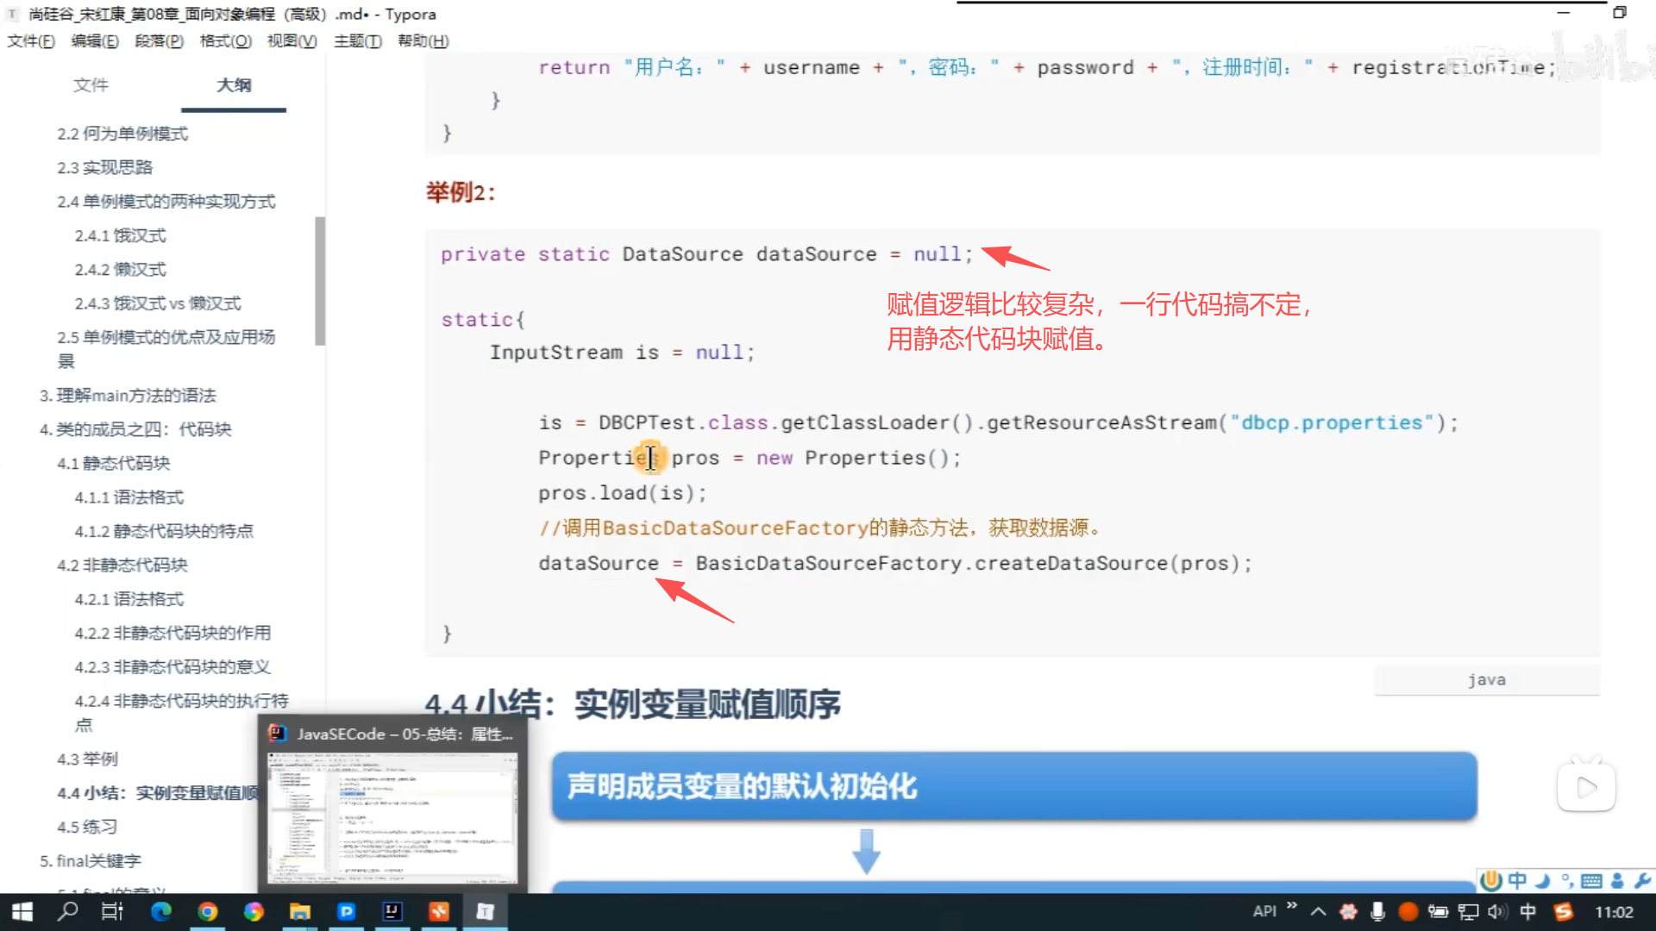Screen dimensions: 1656x931
Task: Toggle Chinese input mode in the tray
Action: click(x=1527, y=911)
